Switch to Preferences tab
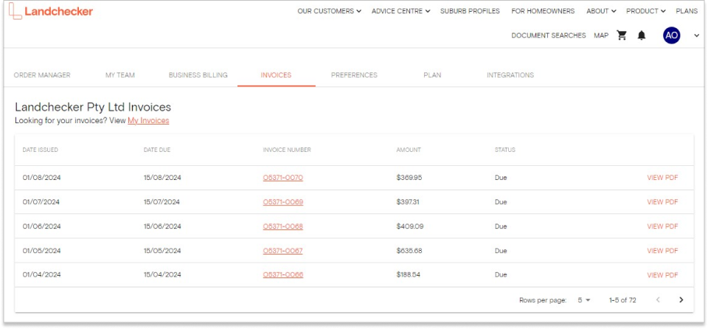This screenshot has height=329, width=708. click(354, 75)
